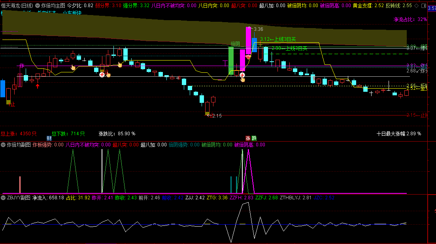Click the pointing hand icon below the right plus marker
The width and height of the screenshot is (436, 244).
point(243,80)
